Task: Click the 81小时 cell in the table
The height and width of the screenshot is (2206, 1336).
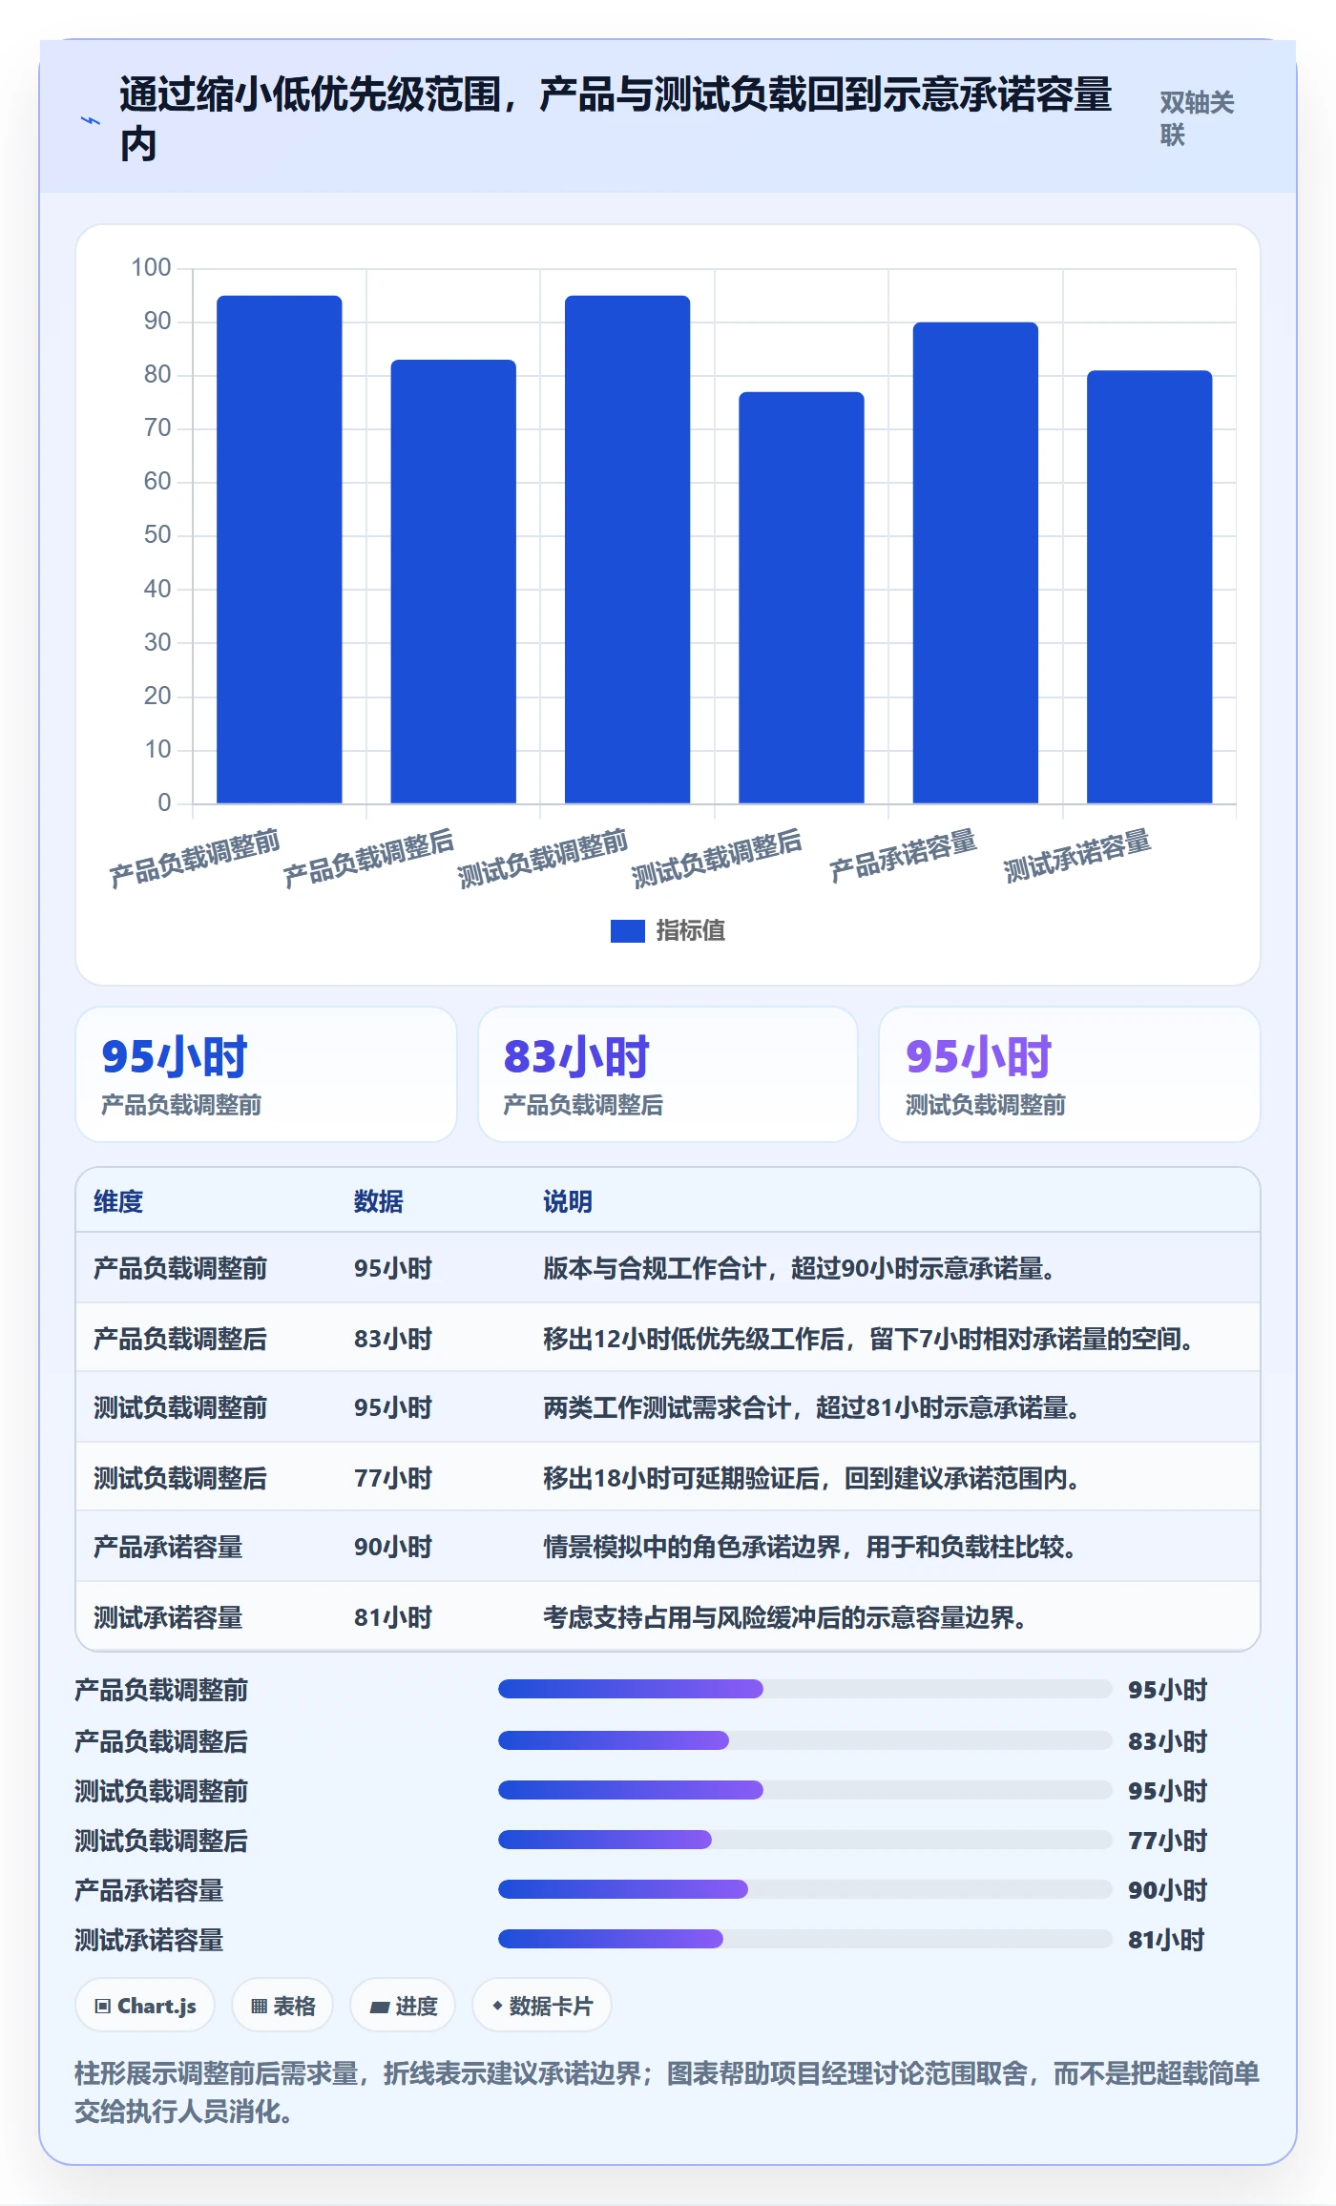Action: [393, 1617]
